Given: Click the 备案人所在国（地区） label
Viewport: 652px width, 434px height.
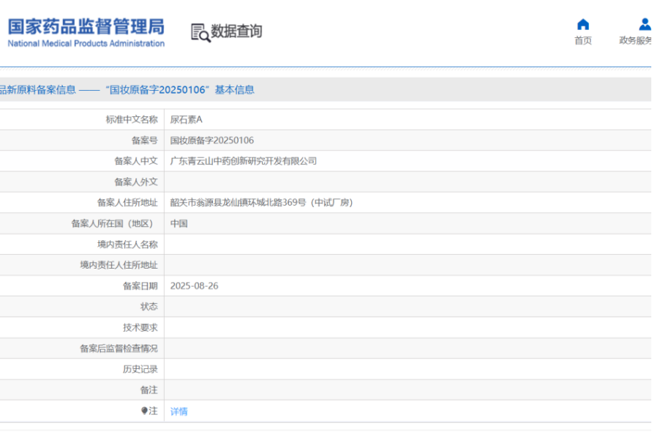Looking at the screenshot, I should 114,224.
